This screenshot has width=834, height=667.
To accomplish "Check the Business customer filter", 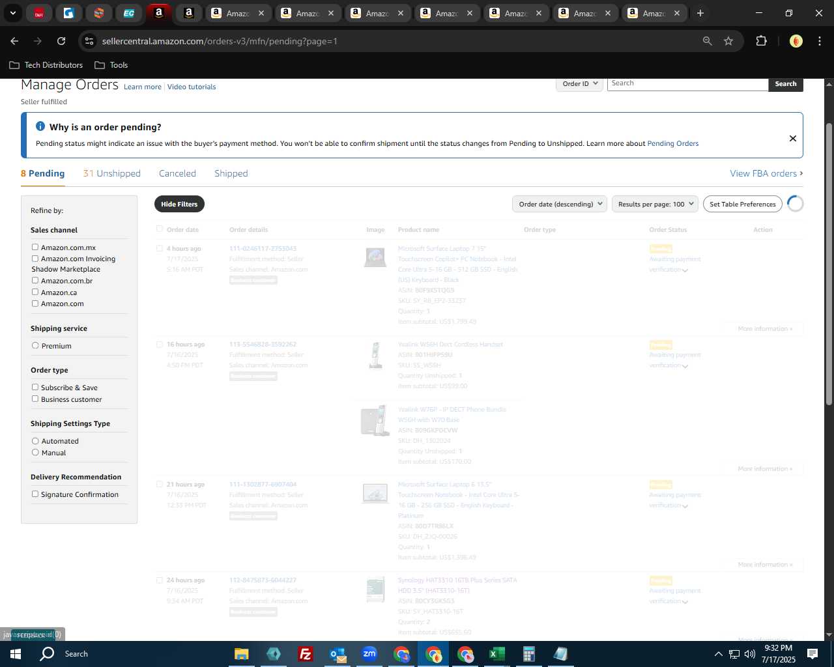I will 35,399.
